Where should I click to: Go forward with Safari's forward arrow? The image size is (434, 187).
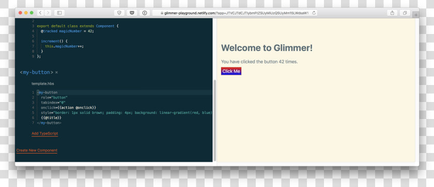(x=48, y=13)
